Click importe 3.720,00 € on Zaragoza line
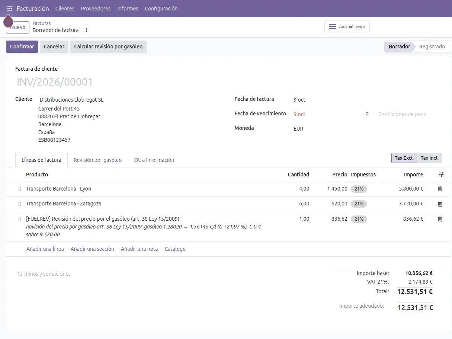Image resolution: width=452 pixels, height=339 pixels. (x=411, y=204)
